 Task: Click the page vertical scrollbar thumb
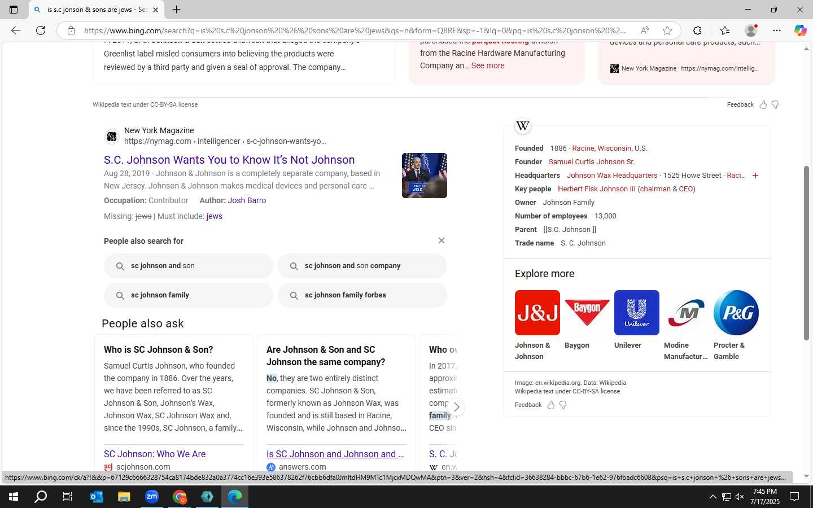(x=806, y=252)
